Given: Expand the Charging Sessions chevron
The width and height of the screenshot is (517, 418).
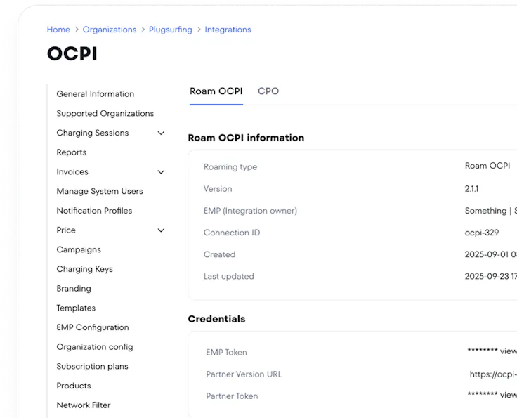Looking at the screenshot, I should click(x=161, y=133).
